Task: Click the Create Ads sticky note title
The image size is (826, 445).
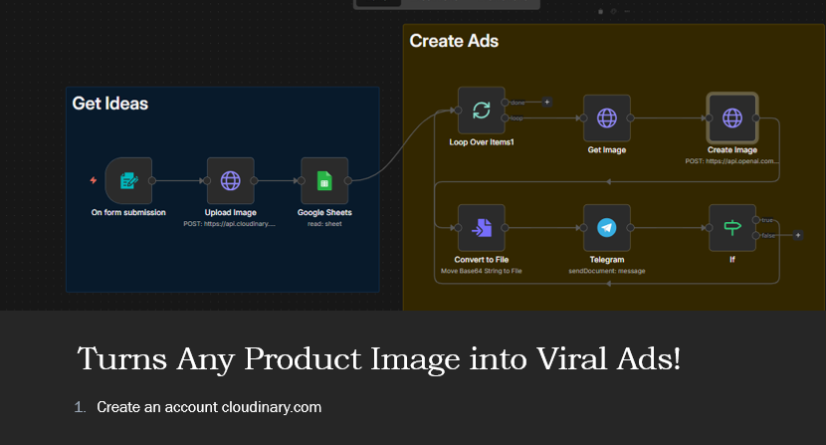Action: pyautogui.click(x=454, y=41)
